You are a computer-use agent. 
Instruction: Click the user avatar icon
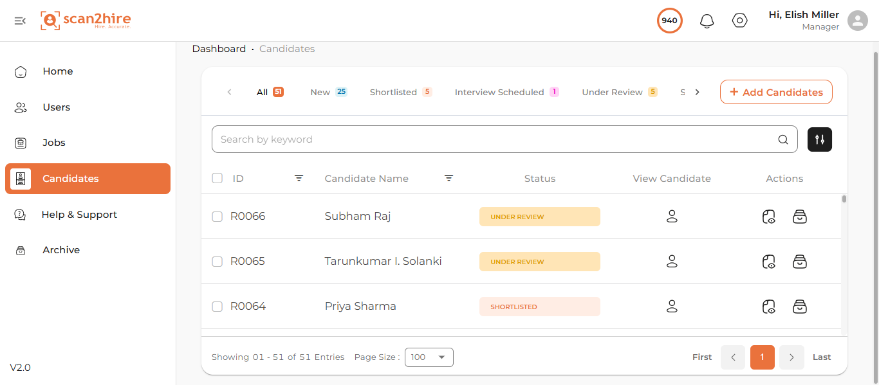click(x=857, y=21)
